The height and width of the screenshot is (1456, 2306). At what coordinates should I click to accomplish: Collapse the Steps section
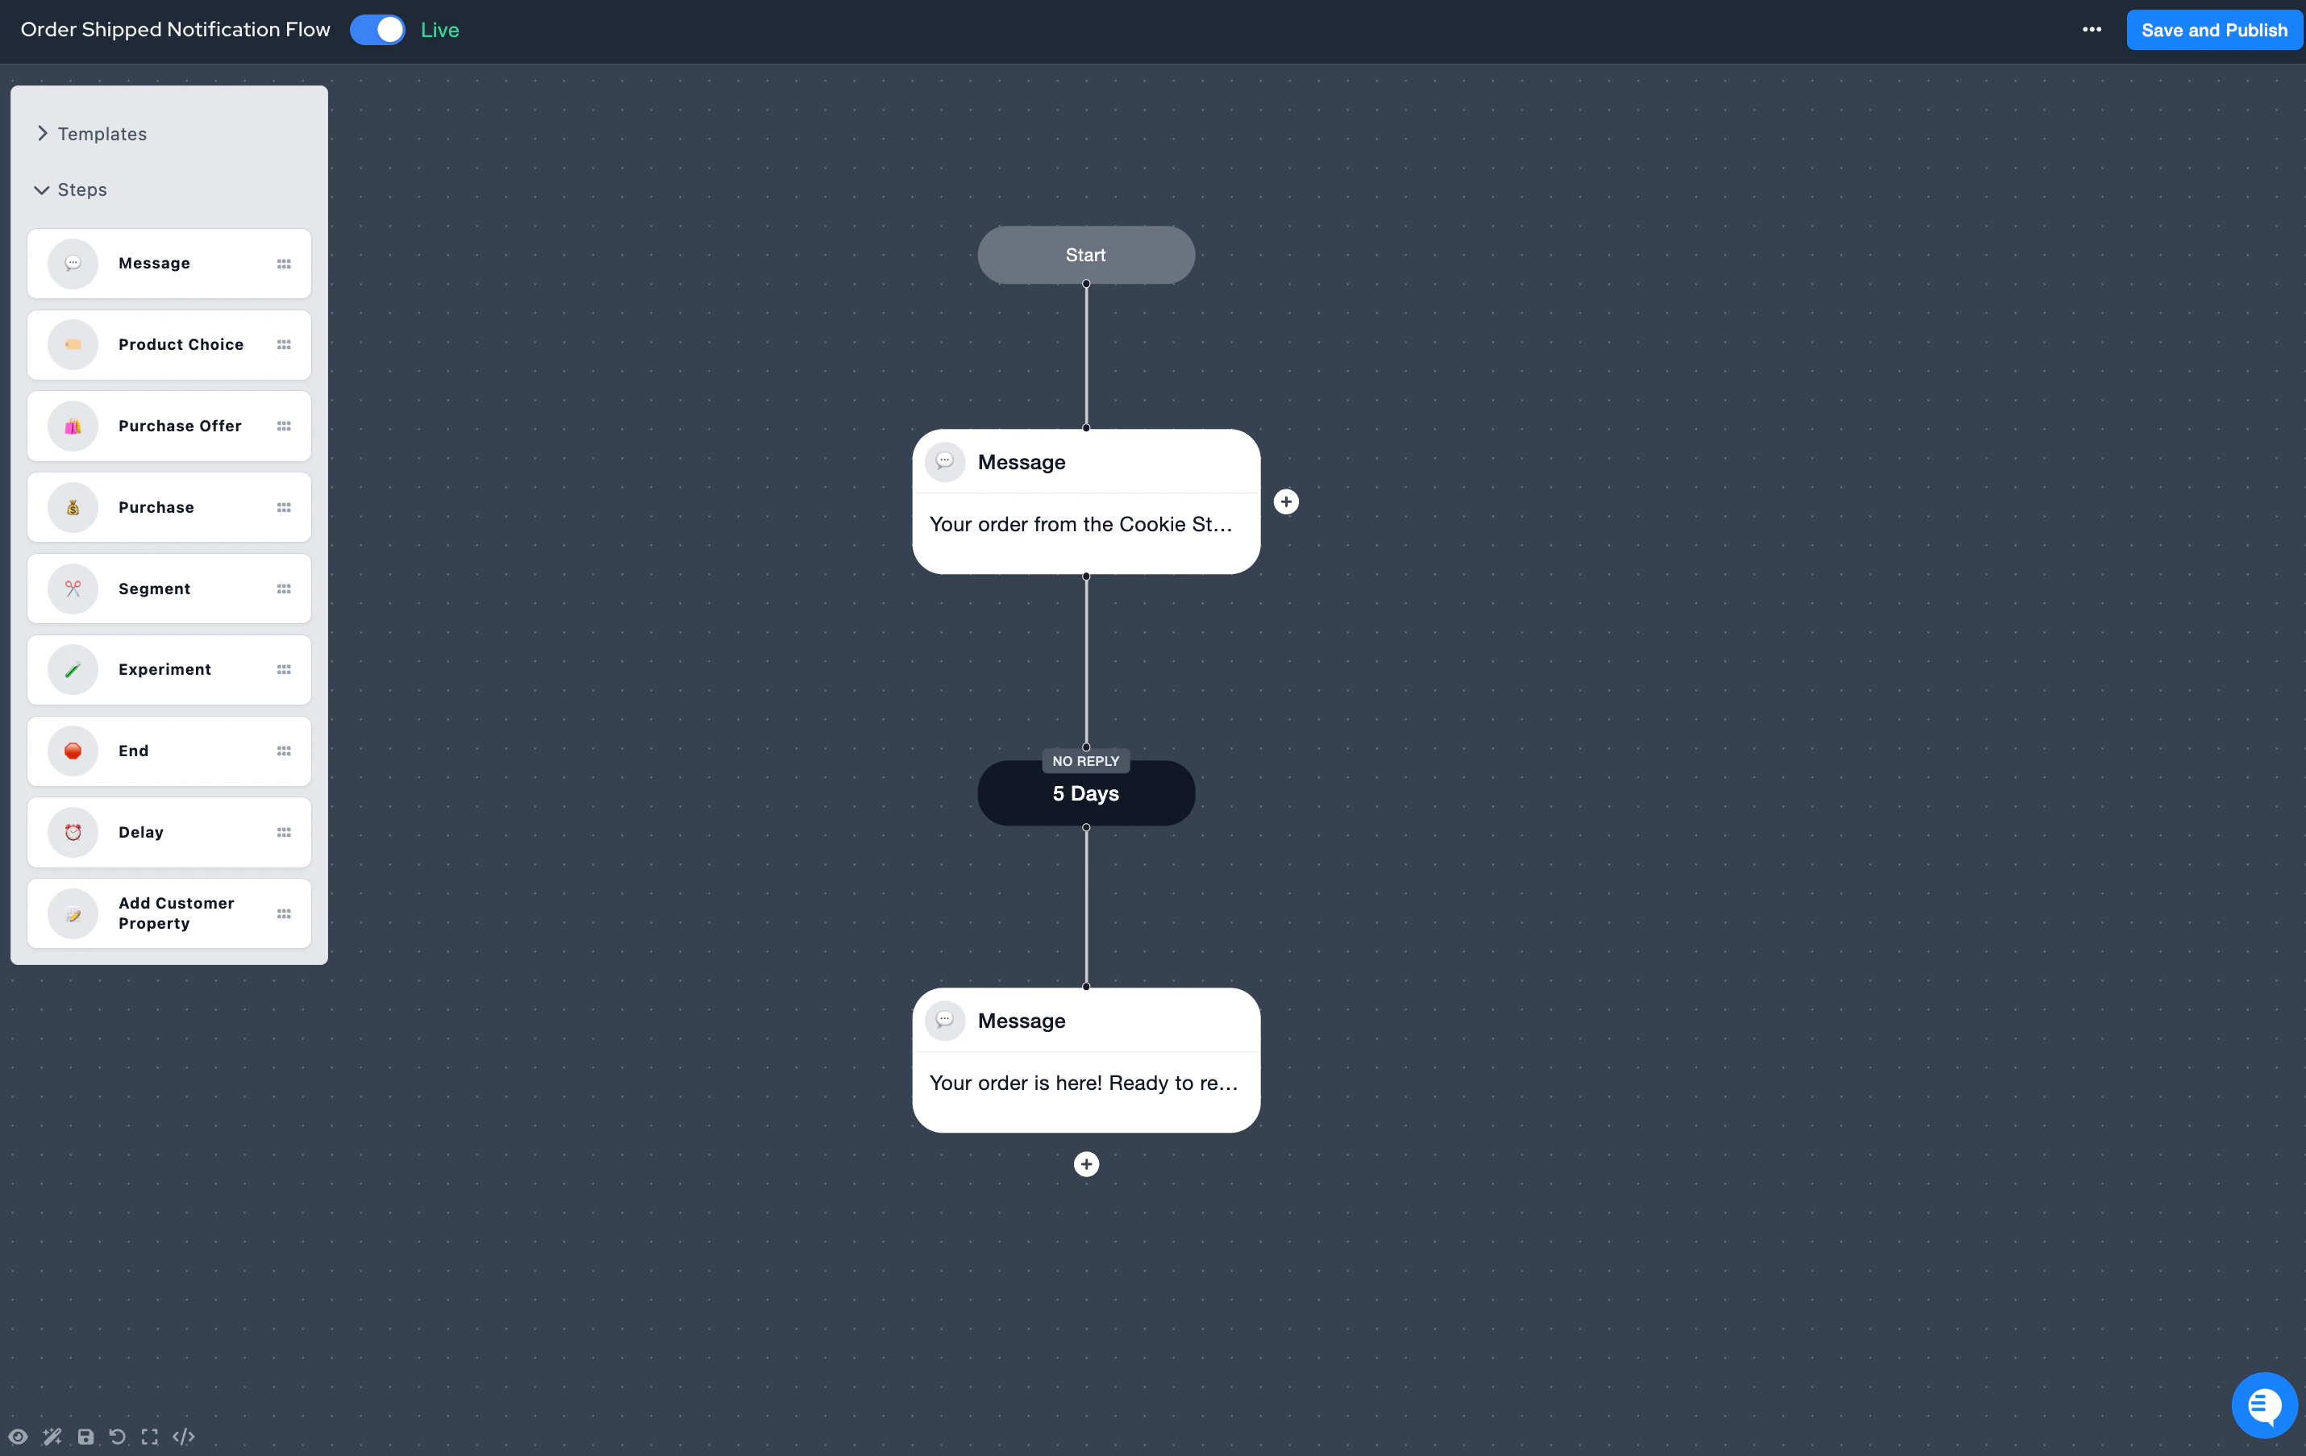click(x=81, y=189)
